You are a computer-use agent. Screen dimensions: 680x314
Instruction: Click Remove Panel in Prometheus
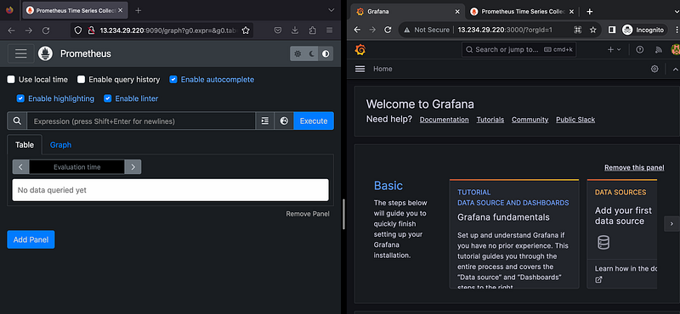(308, 214)
